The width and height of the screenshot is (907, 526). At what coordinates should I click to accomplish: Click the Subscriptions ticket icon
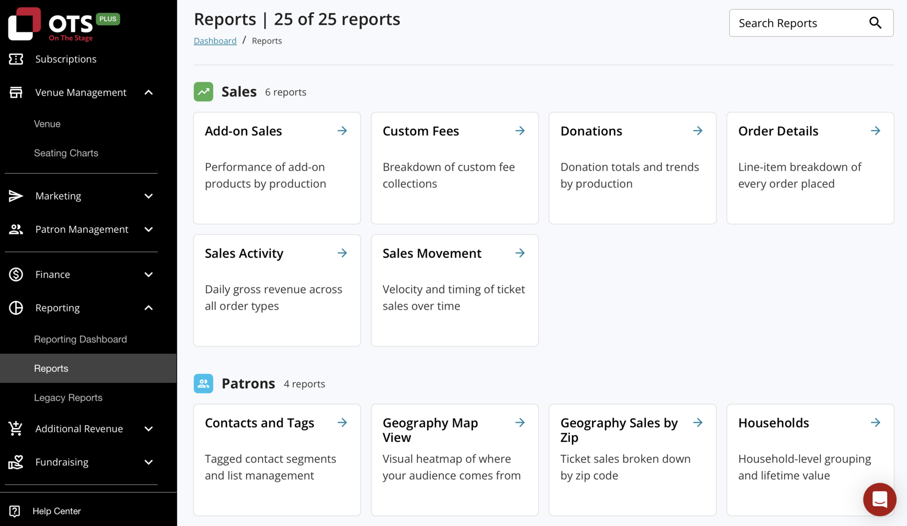pos(16,59)
